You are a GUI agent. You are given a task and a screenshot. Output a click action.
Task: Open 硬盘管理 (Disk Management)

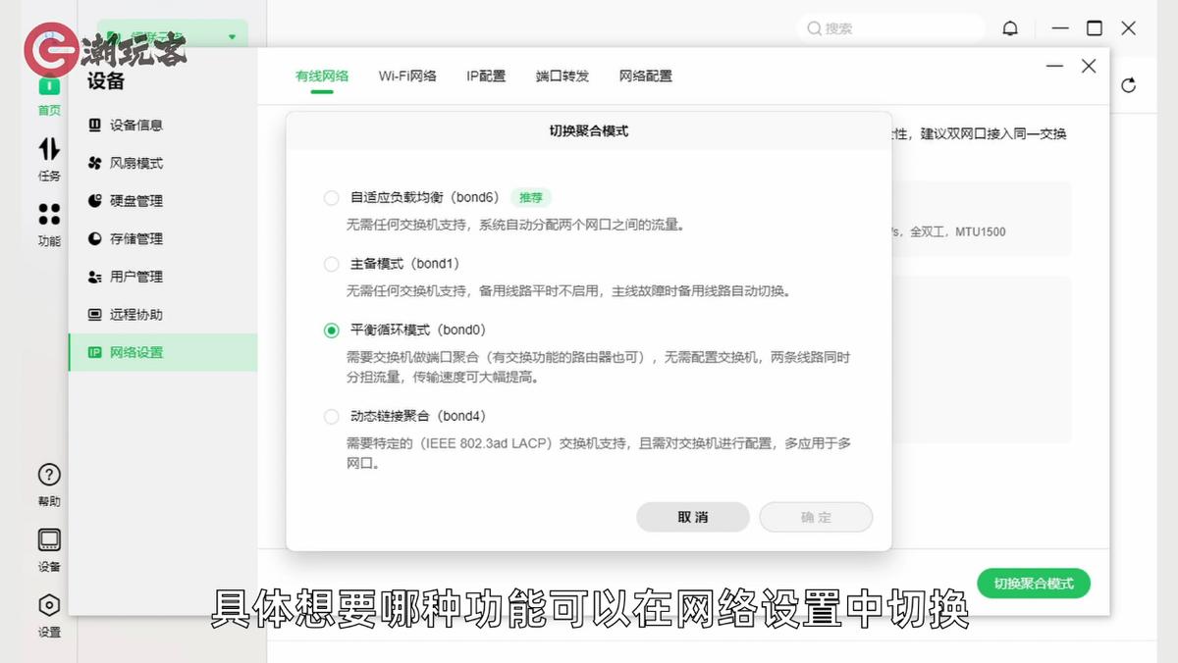pyautogui.click(x=138, y=200)
